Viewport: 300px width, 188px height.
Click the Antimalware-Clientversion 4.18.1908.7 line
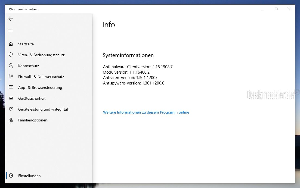(x=138, y=67)
